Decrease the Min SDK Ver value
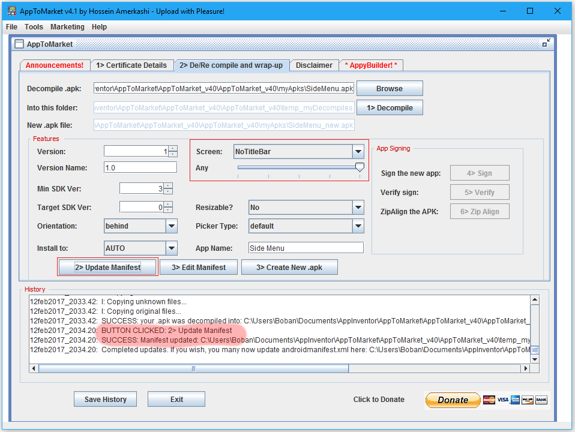Screen dimensions: 575x432 [168, 191]
